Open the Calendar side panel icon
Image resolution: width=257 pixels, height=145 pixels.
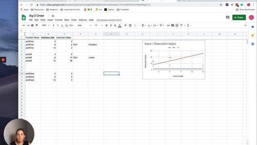(x=253, y=27)
